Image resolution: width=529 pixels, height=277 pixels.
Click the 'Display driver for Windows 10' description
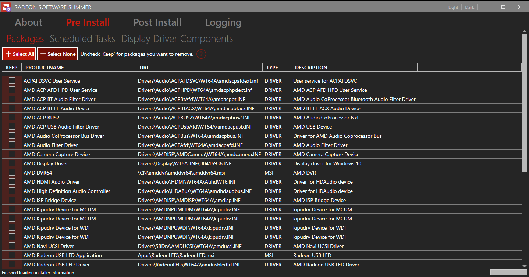click(x=327, y=163)
